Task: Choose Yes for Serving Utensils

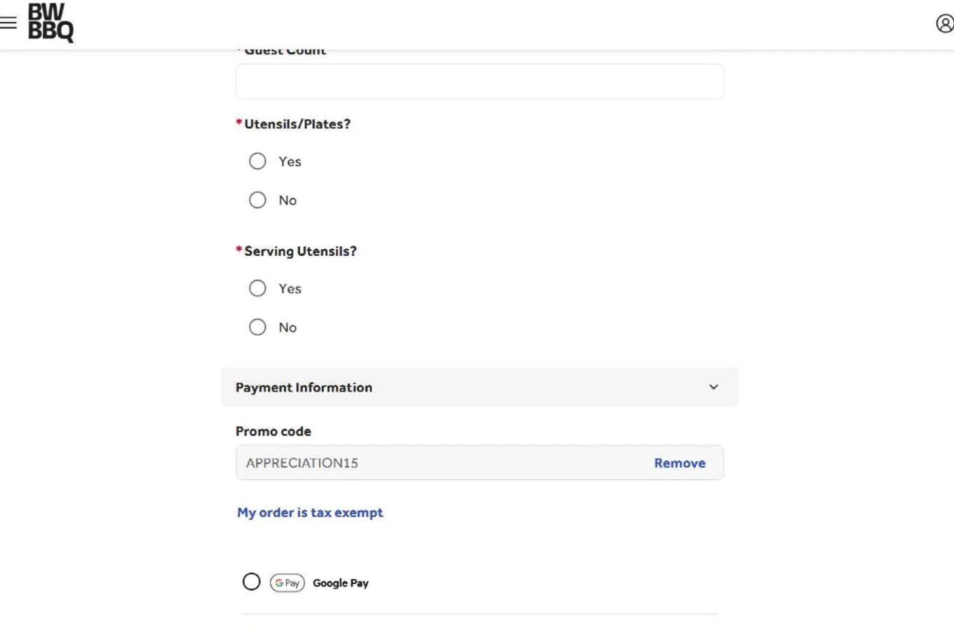Action: click(258, 289)
